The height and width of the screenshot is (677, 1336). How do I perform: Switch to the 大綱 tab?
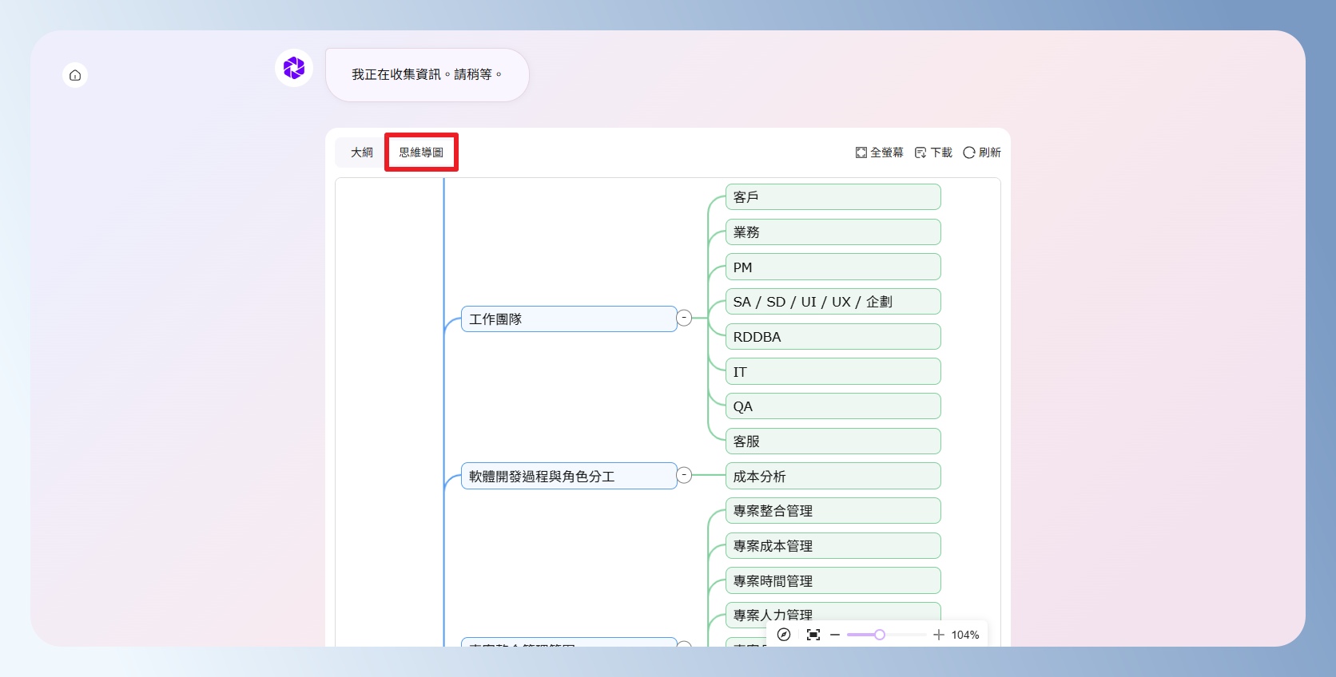[x=362, y=152]
